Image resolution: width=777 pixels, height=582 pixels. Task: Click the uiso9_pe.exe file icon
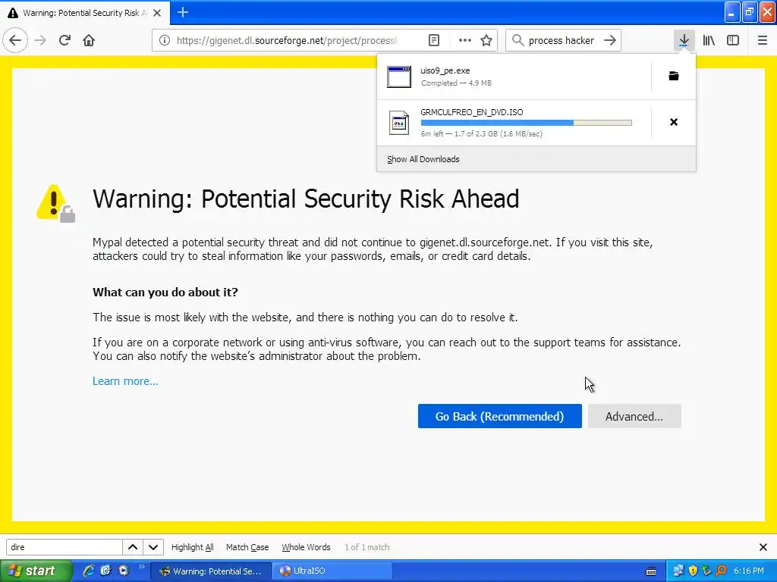(x=399, y=77)
